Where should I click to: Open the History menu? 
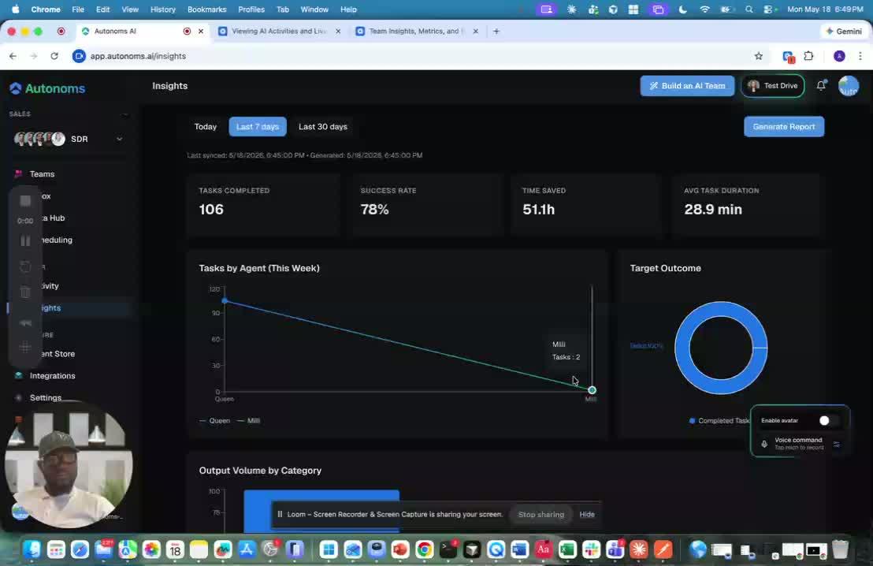(x=162, y=9)
